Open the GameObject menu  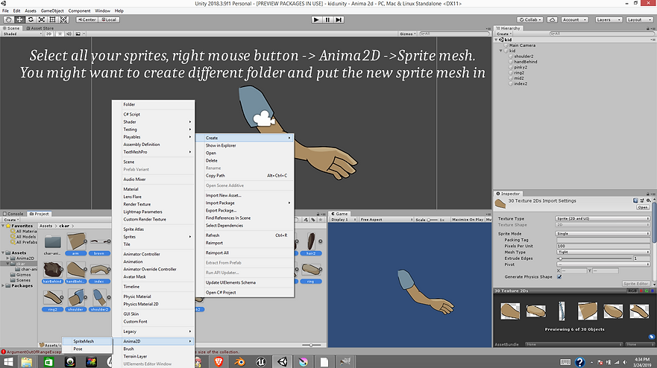(x=52, y=11)
